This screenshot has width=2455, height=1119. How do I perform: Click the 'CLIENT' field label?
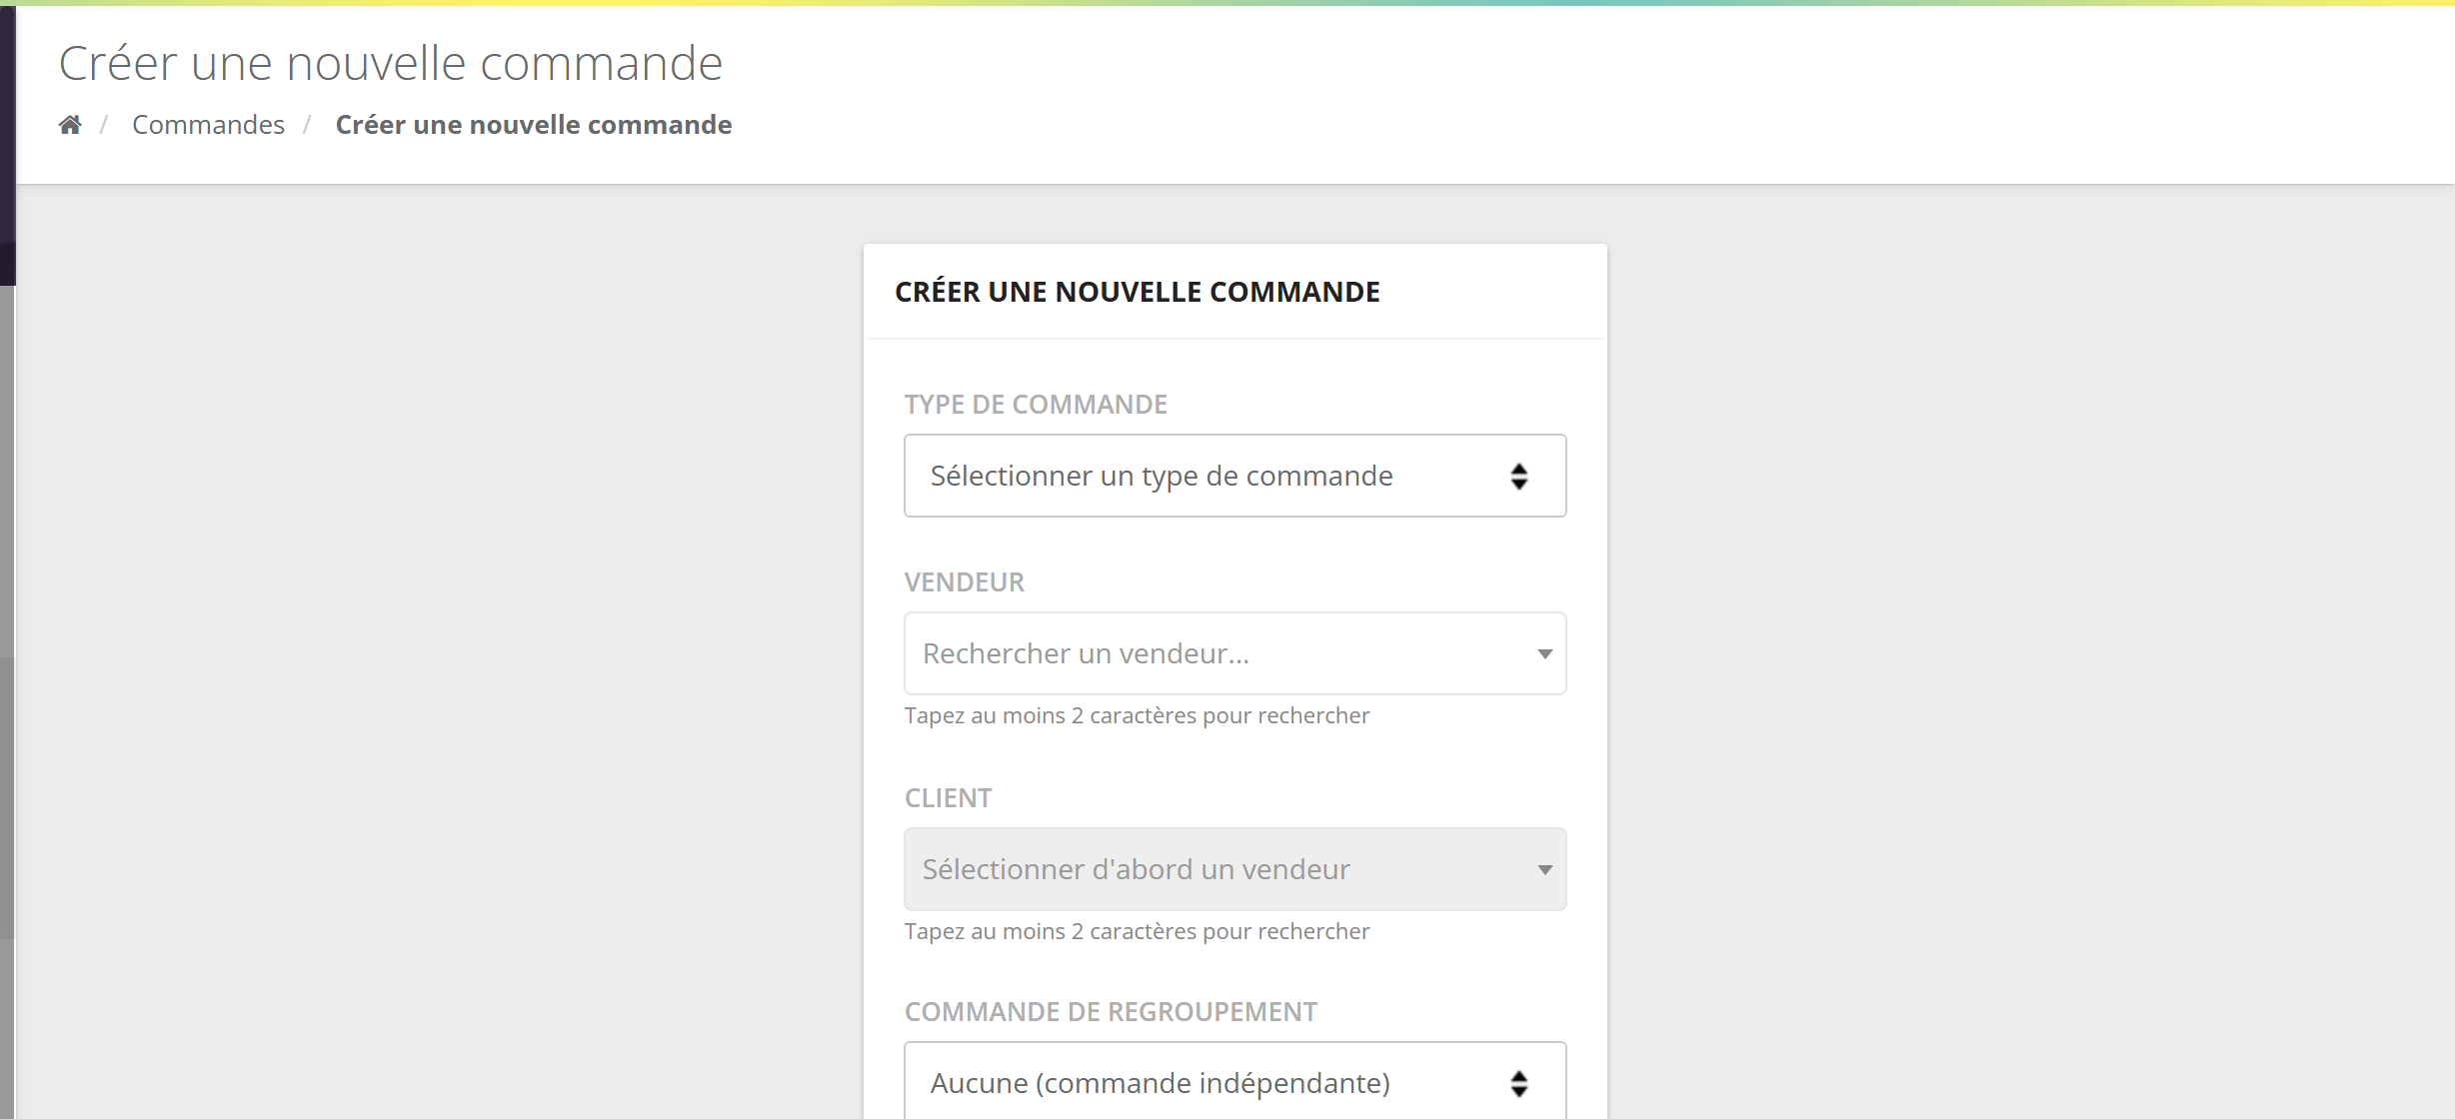949,798
